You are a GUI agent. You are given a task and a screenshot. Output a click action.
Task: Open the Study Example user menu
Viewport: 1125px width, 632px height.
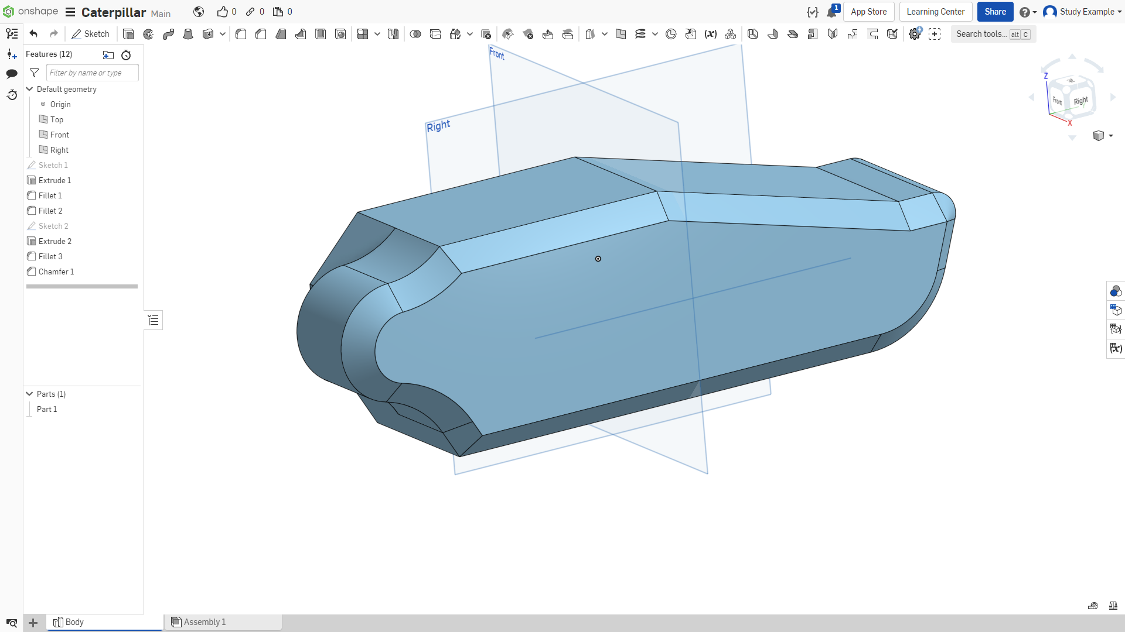(x=1082, y=12)
